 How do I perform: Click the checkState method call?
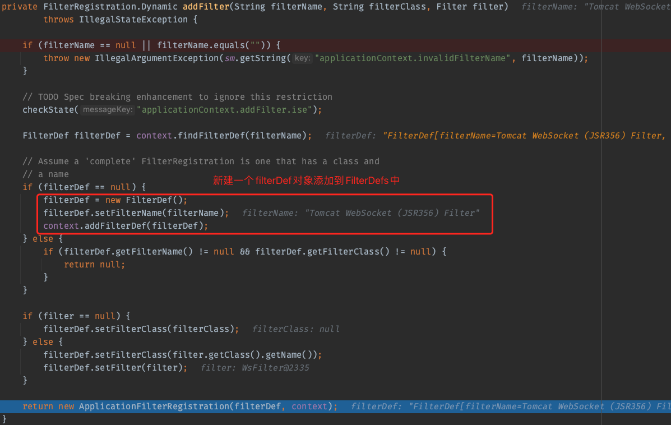pos(48,110)
